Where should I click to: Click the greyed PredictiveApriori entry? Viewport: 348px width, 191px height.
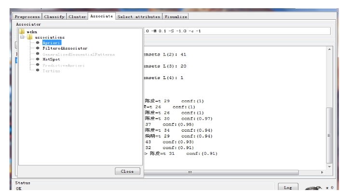[x=64, y=65]
